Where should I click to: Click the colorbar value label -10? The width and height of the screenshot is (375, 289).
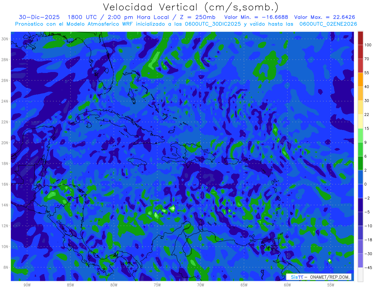[x=368, y=226]
